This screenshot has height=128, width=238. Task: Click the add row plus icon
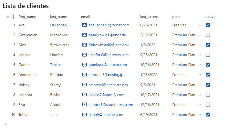tap(6, 124)
